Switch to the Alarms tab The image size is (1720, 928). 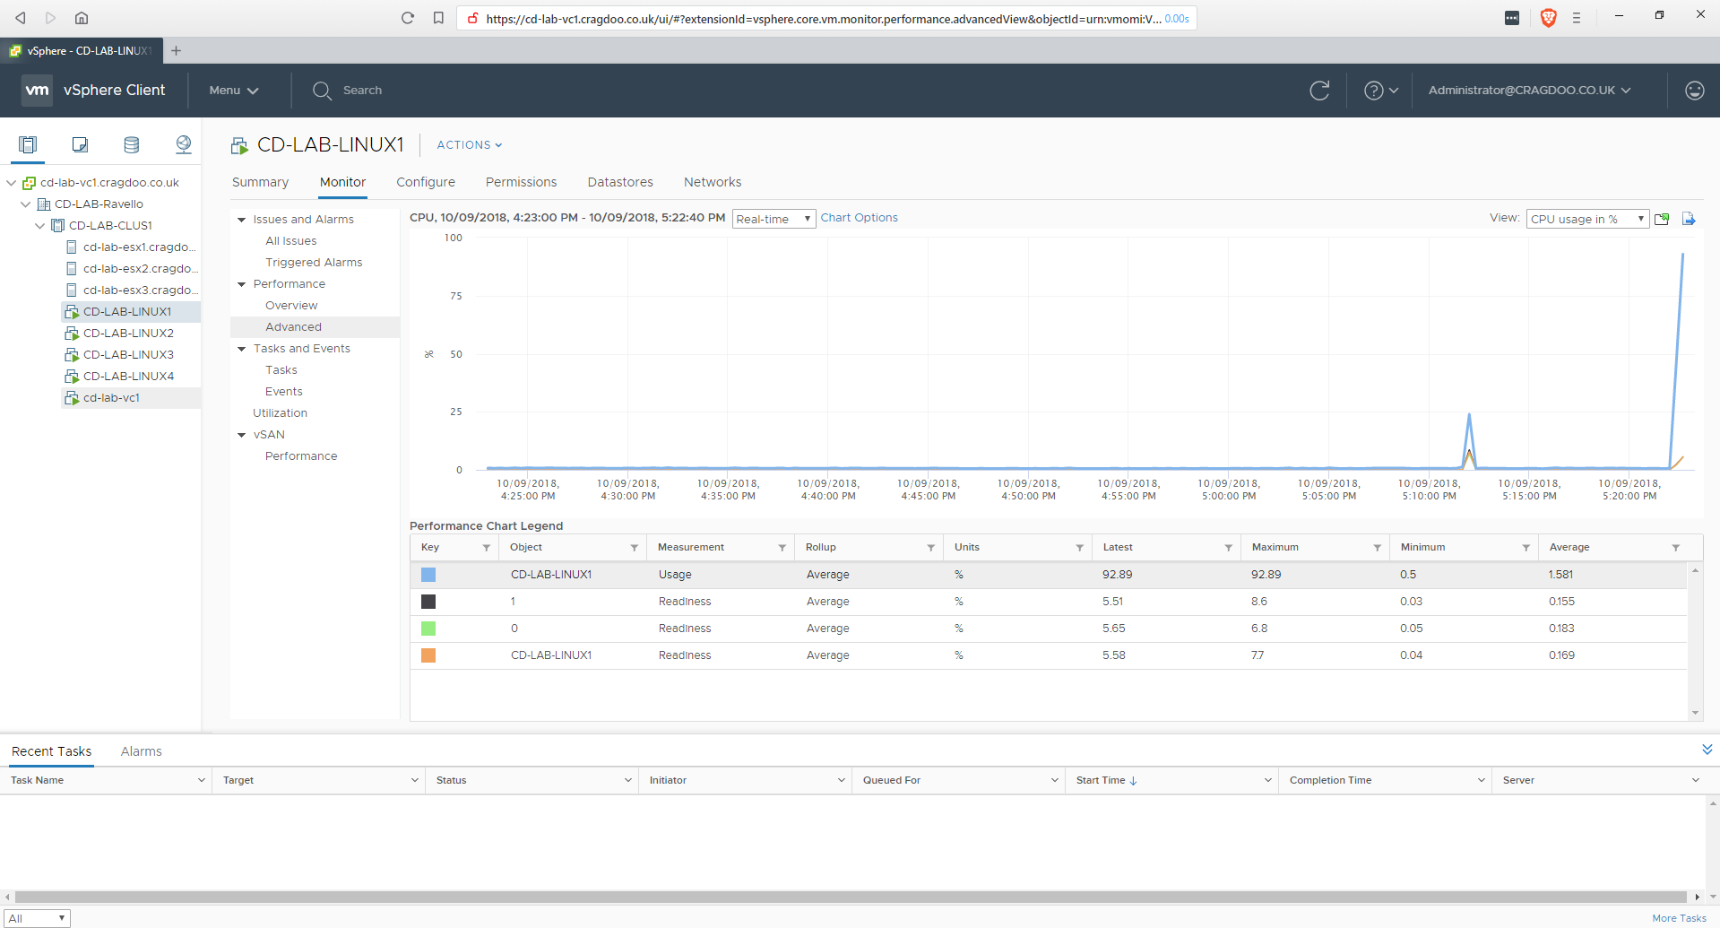(x=142, y=751)
